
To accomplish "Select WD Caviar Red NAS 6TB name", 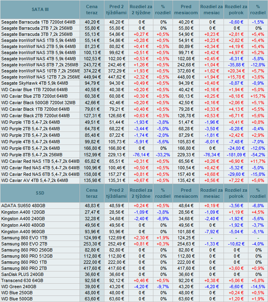I will click(40, 174).
